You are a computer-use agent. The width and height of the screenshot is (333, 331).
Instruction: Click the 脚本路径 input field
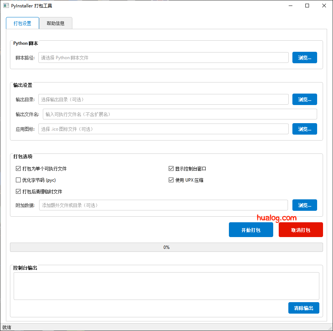(x=164, y=57)
